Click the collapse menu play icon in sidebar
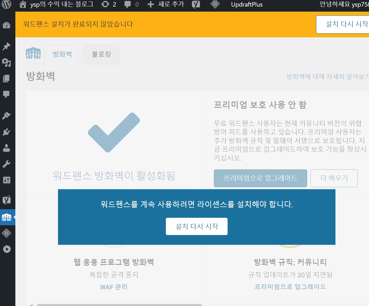 7,249
